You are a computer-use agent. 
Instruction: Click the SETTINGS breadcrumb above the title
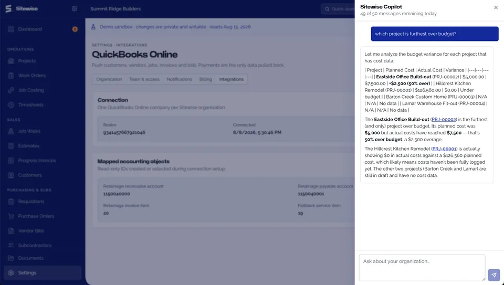[x=102, y=45]
